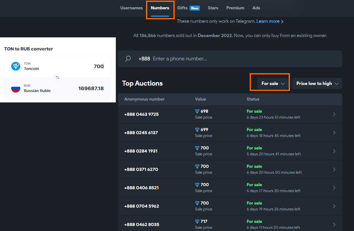Go to the Stars tab
Viewport: 354px width, 231px height.
click(x=213, y=8)
